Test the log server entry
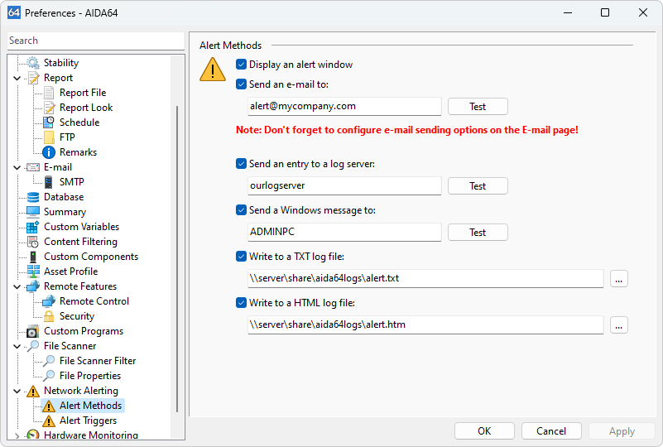 tap(478, 186)
